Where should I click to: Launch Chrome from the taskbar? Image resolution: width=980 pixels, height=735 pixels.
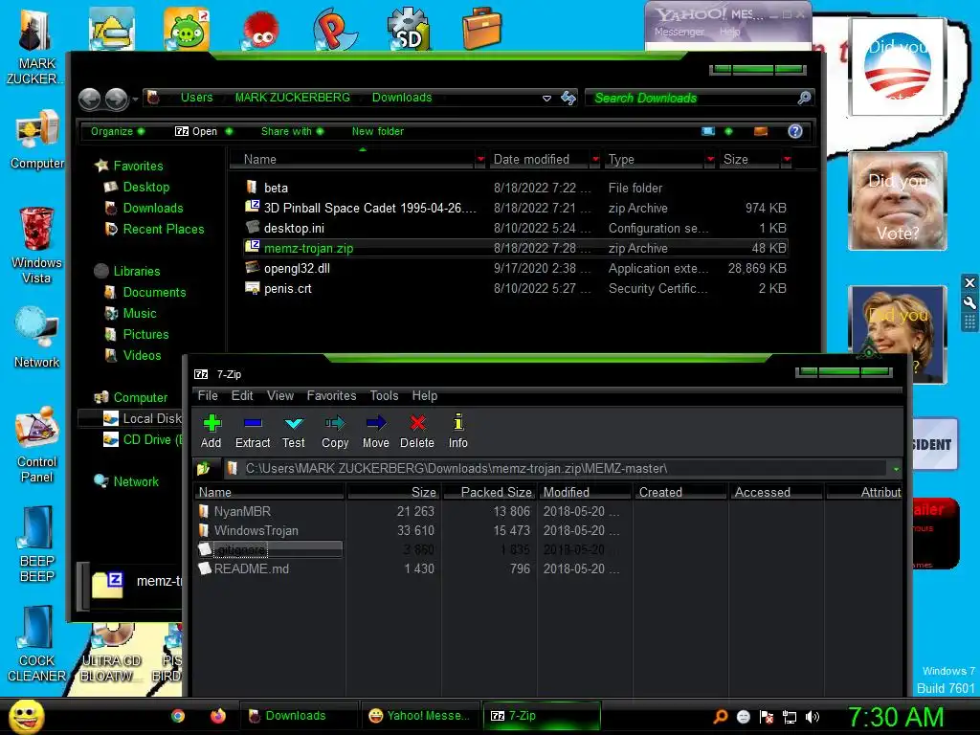coord(178,716)
